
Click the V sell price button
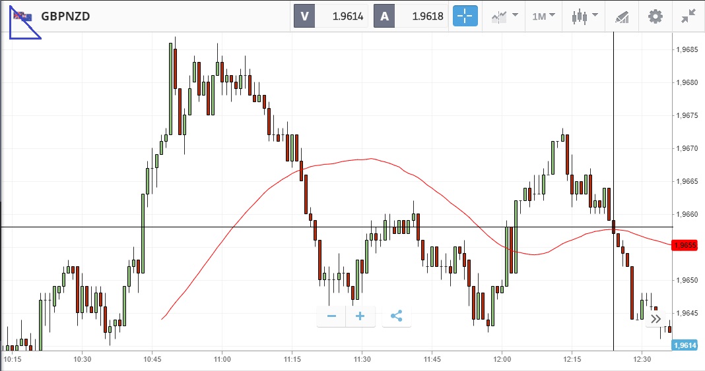[x=330, y=16]
